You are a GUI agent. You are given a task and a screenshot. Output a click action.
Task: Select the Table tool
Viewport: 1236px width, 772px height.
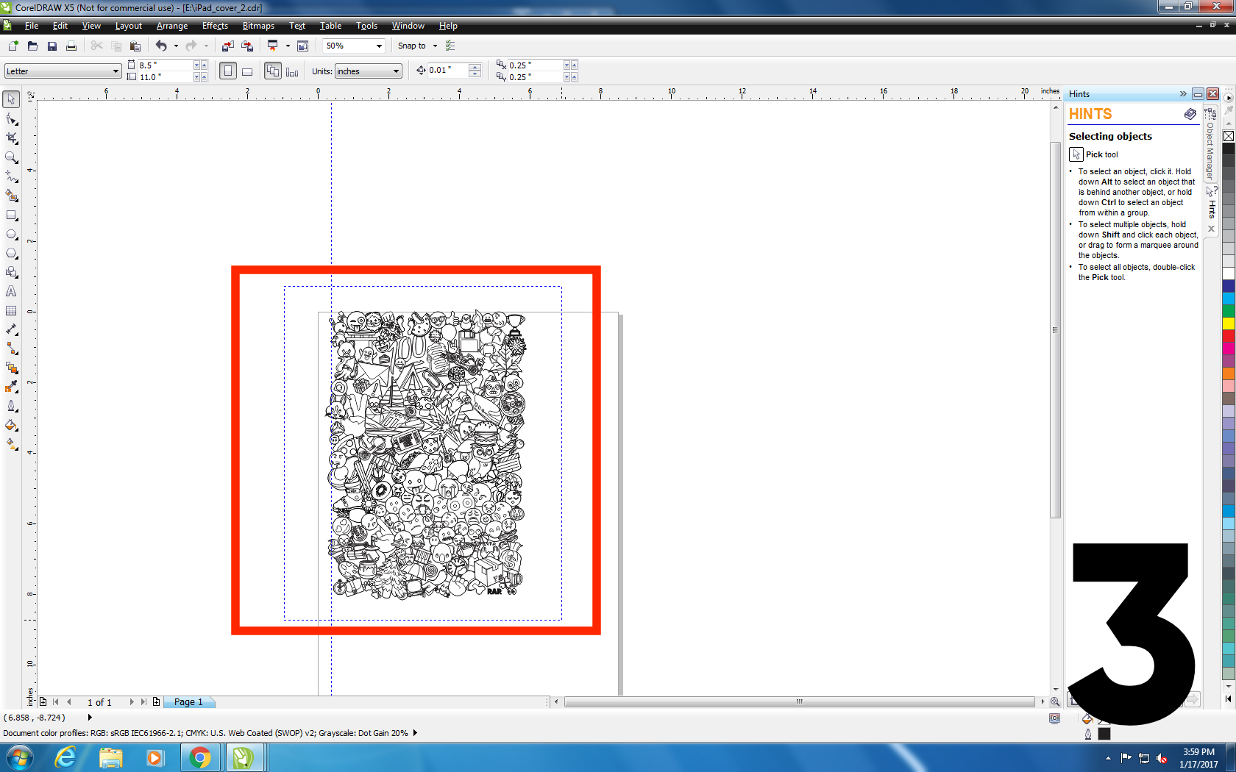(x=11, y=311)
